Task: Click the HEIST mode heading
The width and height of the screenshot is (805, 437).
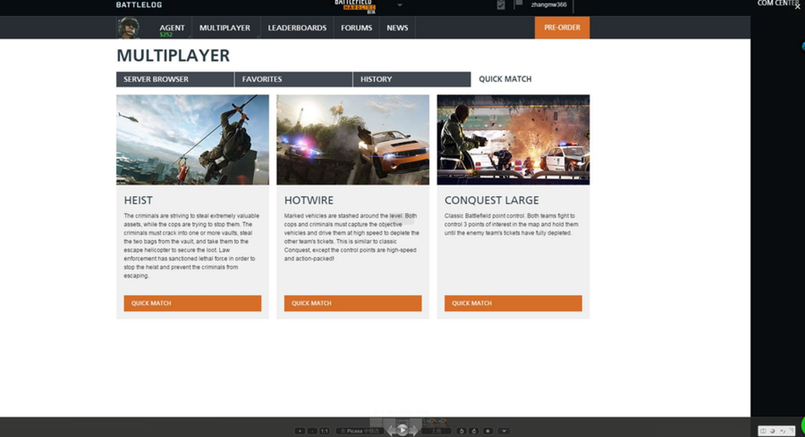Action: click(x=138, y=200)
